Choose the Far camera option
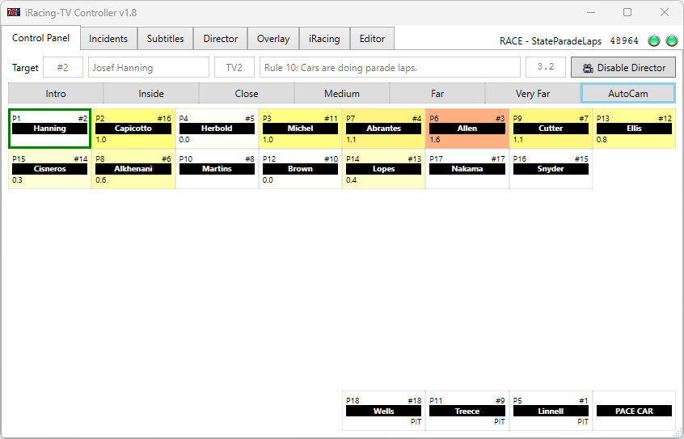 click(437, 94)
